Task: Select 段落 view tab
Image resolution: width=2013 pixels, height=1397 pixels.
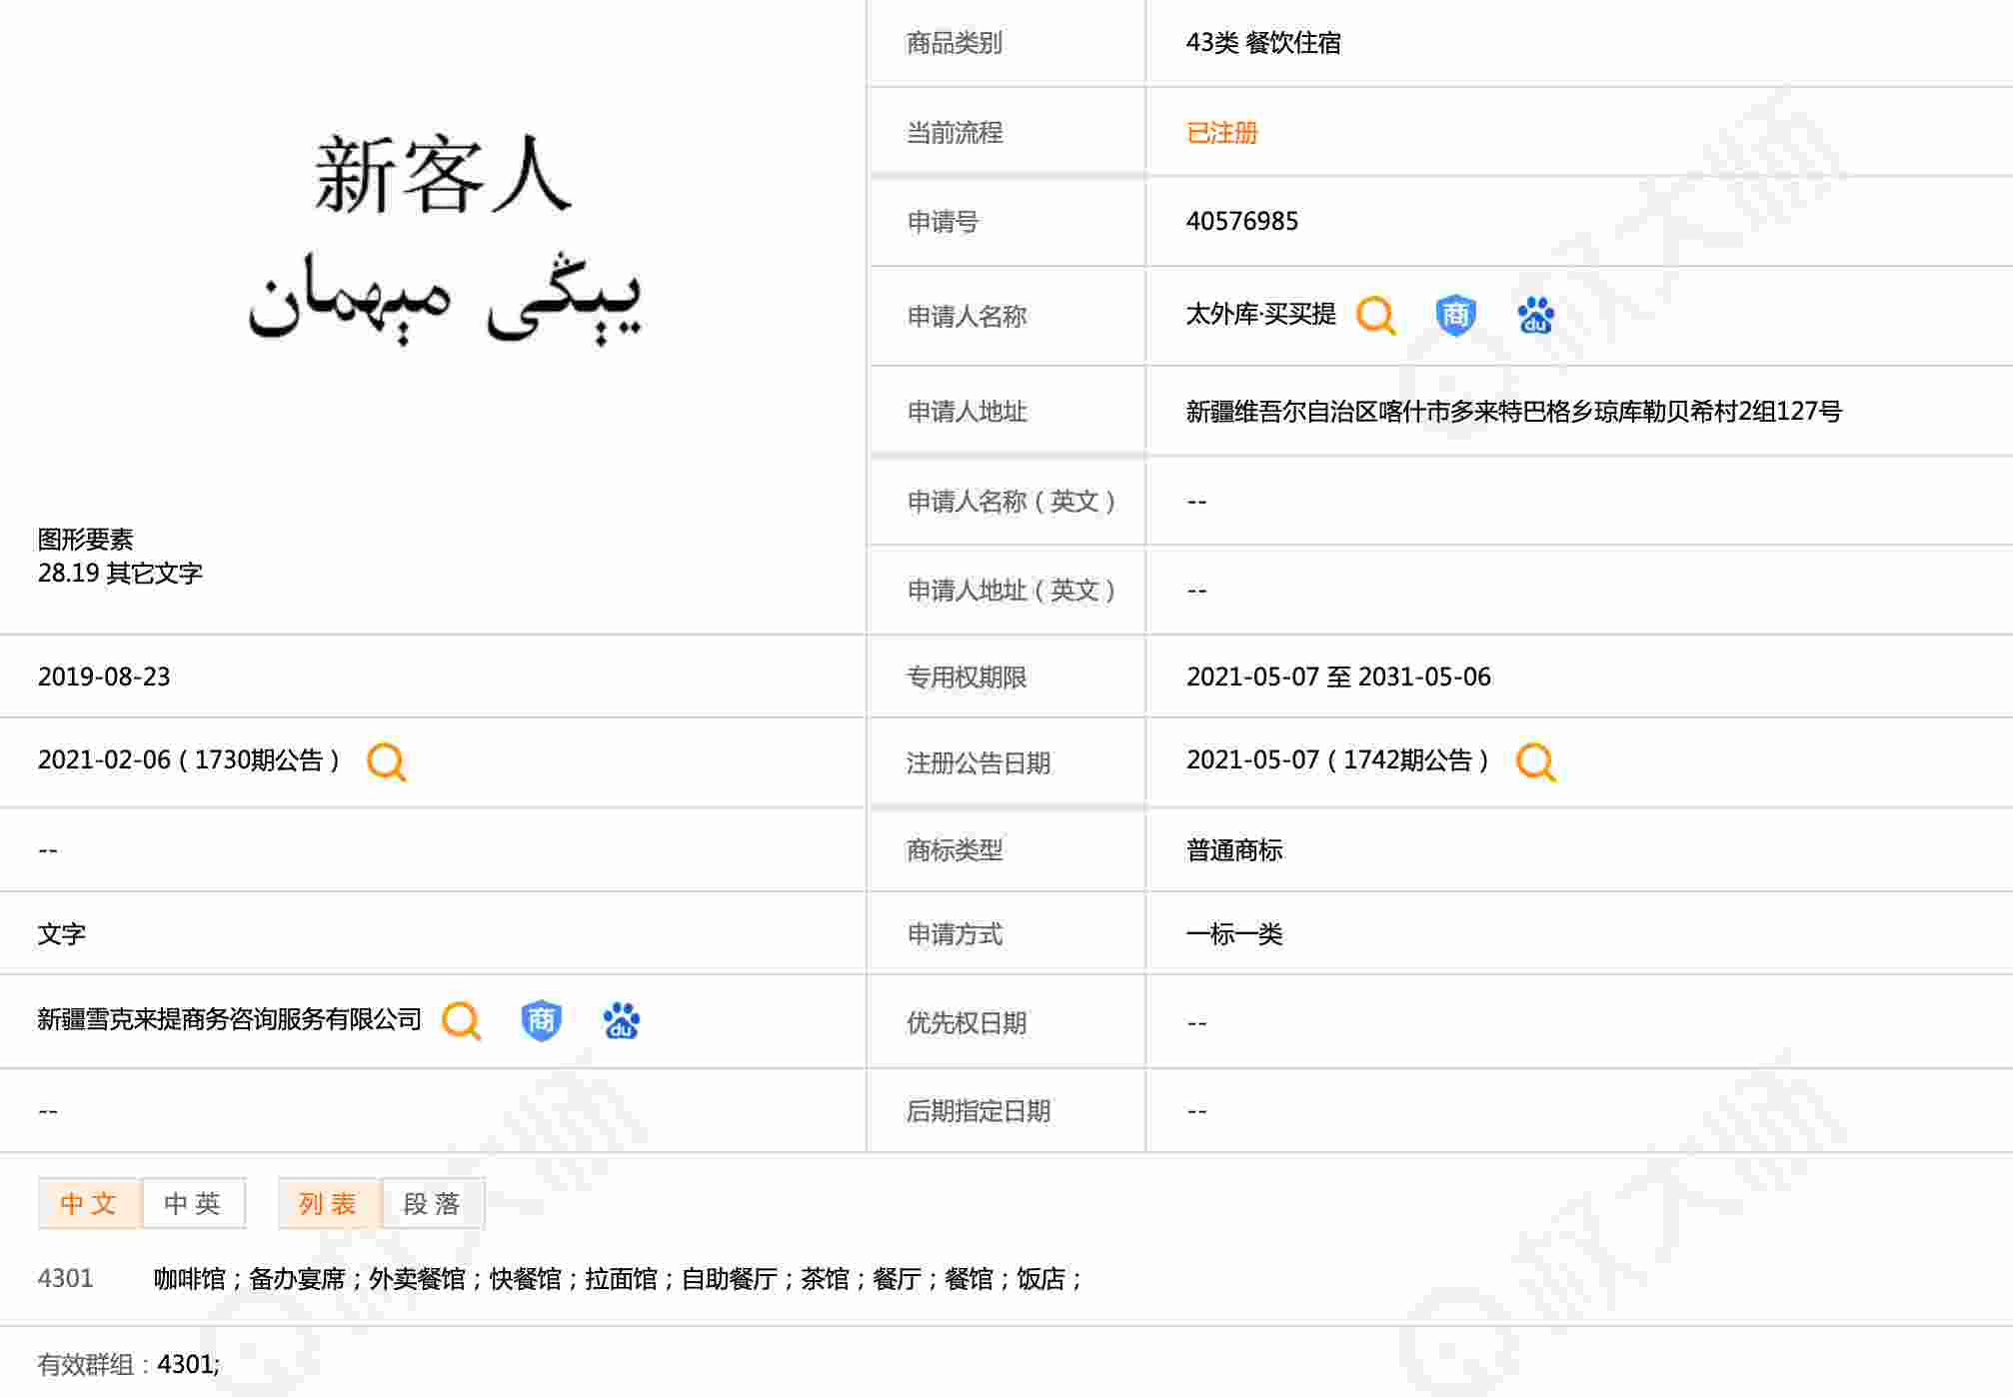Action: [432, 1203]
